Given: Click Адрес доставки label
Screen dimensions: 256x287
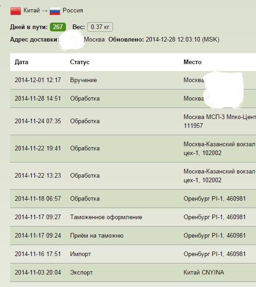Looking at the screenshot, I should [x=35, y=40].
